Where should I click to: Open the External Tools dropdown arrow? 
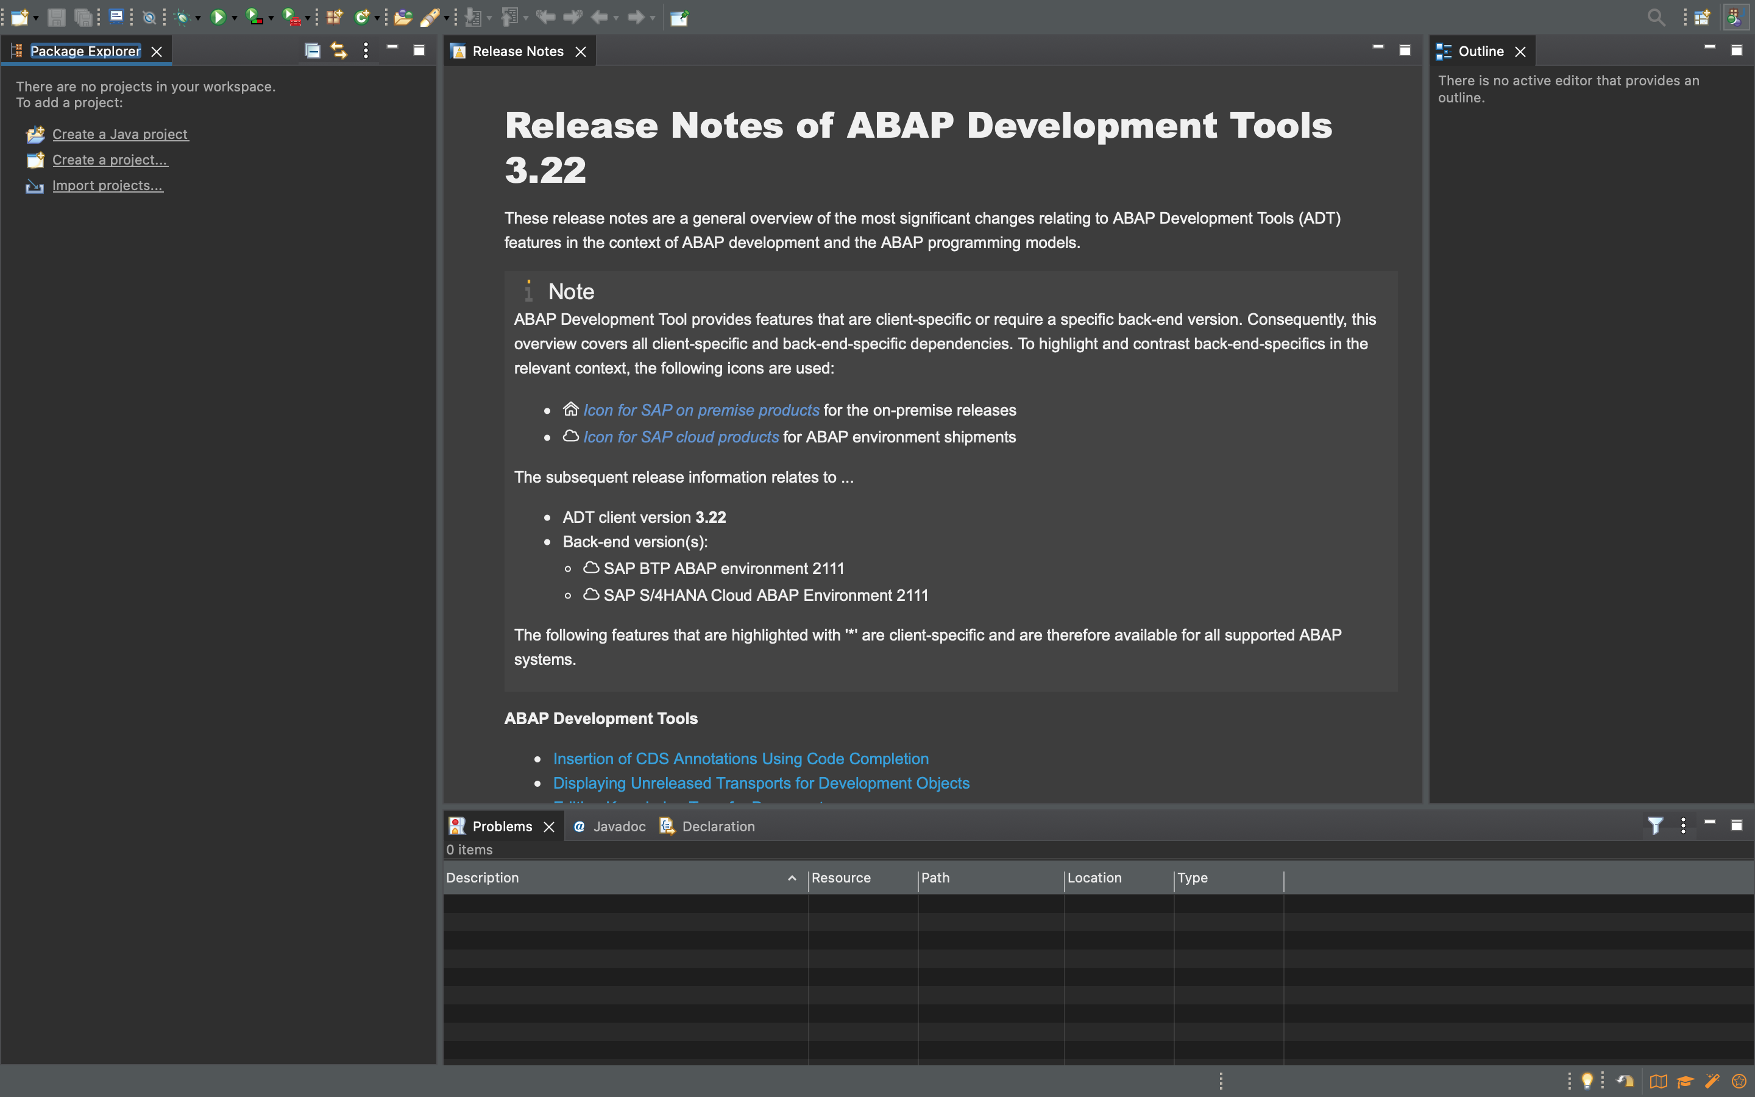[x=308, y=18]
